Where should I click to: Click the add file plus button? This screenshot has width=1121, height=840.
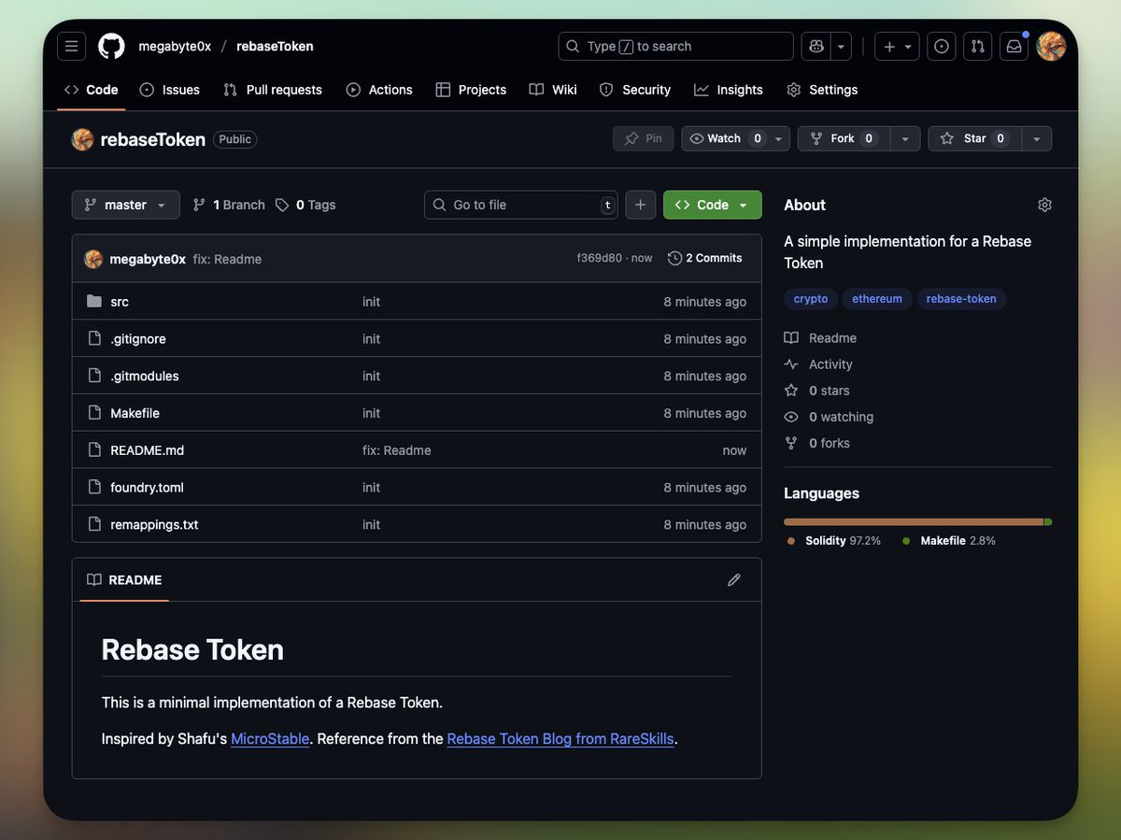(x=640, y=205)
